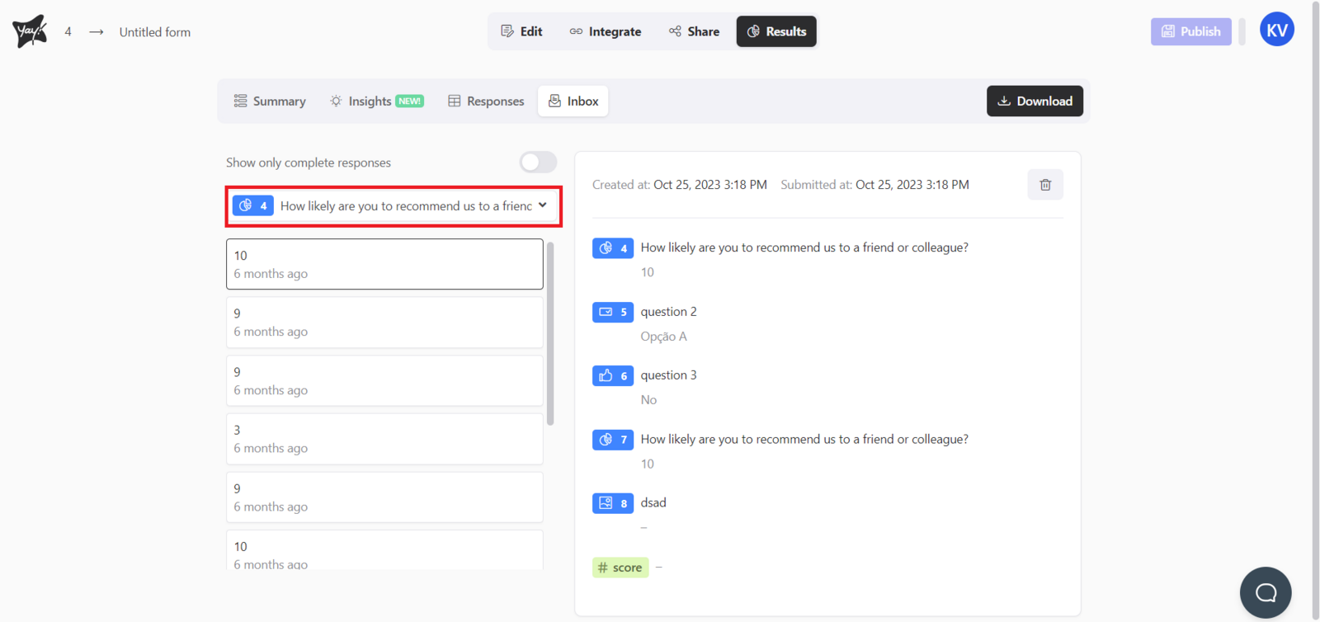Viewport: 1320px width, 622px height.
Task: Go to the Integrate section
Action: point(605,31)
